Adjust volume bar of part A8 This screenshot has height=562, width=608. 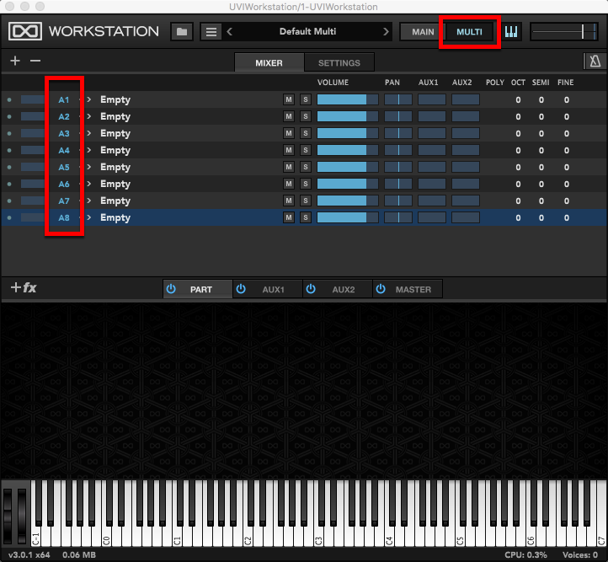pyautogui.click(x=348, y=217)
